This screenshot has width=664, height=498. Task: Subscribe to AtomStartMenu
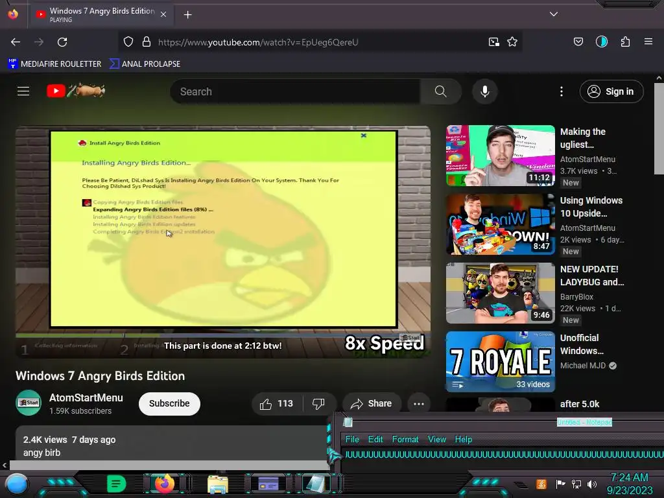[x=169, y=403]
